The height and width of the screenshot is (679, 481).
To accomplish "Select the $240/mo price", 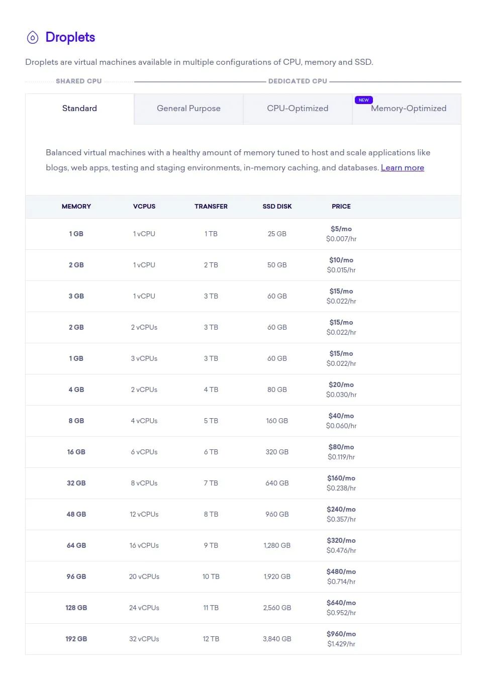I will click(x=341, y=510).
